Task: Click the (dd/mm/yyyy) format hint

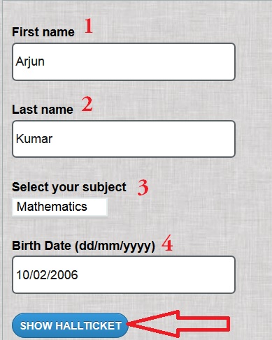Action: pos(115,246)
